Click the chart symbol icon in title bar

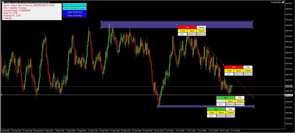(x=2, y=2)
